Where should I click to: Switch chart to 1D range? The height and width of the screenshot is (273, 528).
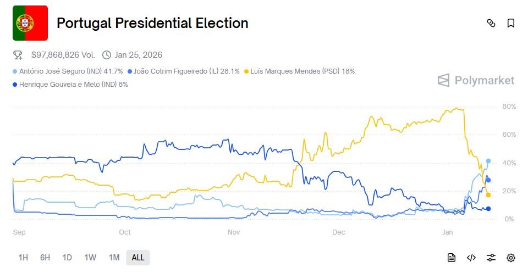[x=67, y=258]
